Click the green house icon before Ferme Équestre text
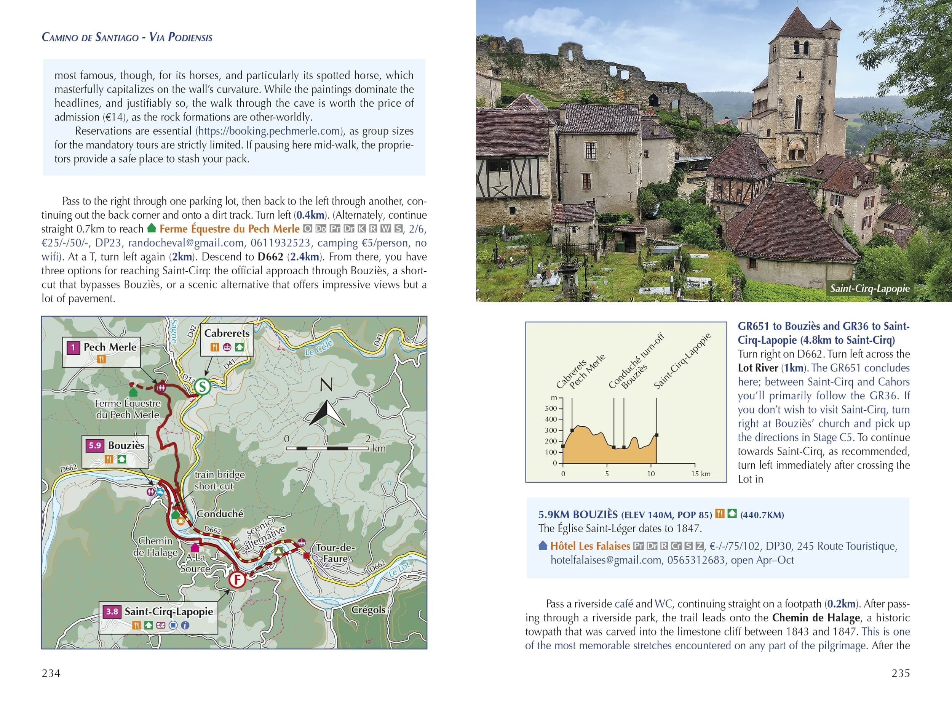 (151, 228)
